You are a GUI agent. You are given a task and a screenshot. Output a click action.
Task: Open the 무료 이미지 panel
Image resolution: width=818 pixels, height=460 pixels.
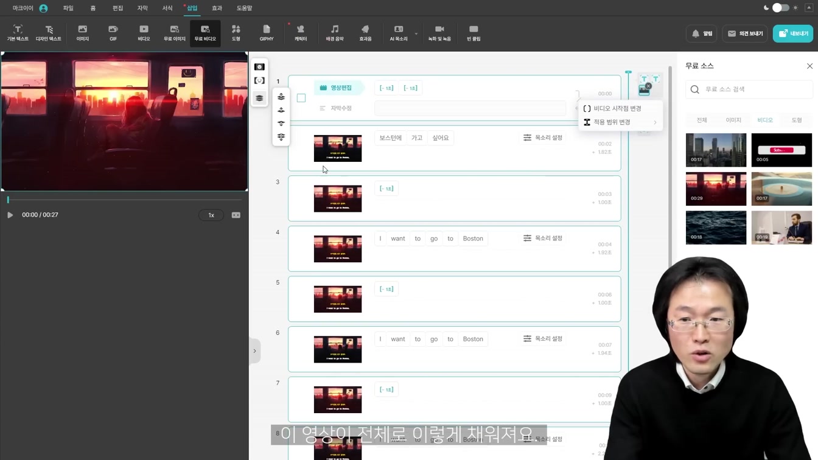click(x=175, y=33)
